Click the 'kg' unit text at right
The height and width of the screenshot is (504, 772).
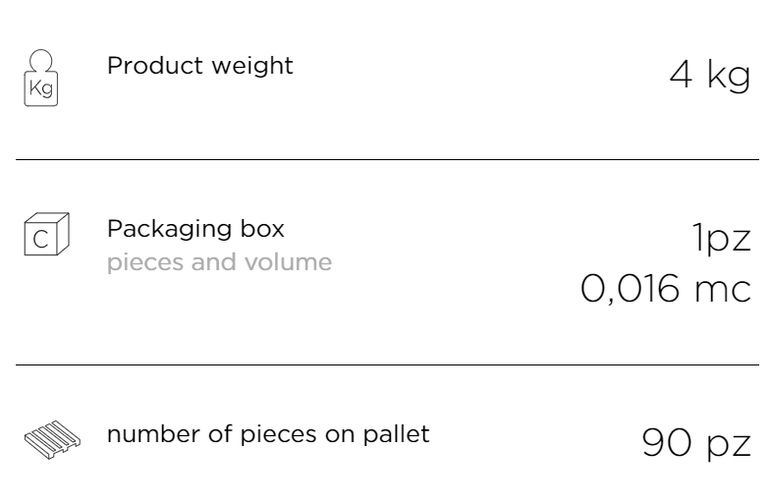(729, 77)
